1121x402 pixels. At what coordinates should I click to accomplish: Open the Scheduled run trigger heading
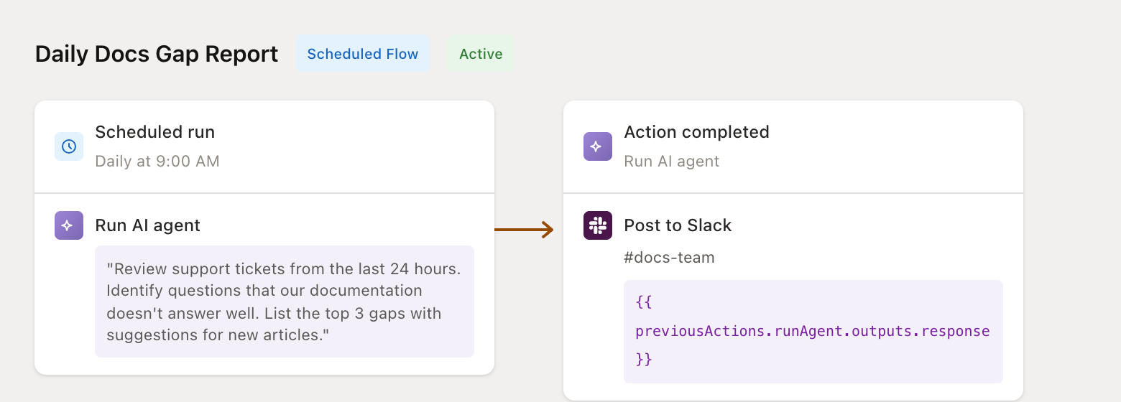155,132
